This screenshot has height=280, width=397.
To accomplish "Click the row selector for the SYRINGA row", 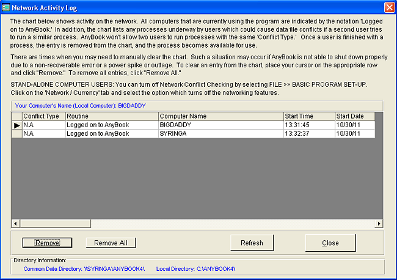I will coord(17,133).
